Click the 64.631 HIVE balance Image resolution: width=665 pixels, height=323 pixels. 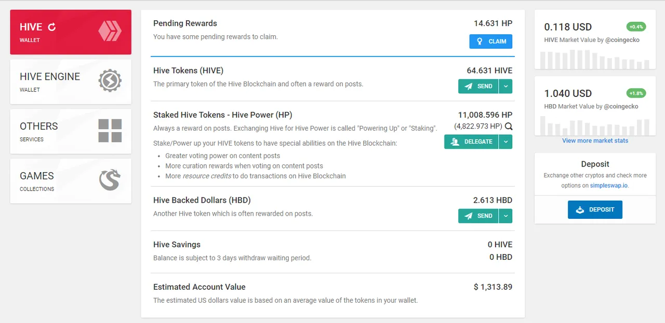489,71
